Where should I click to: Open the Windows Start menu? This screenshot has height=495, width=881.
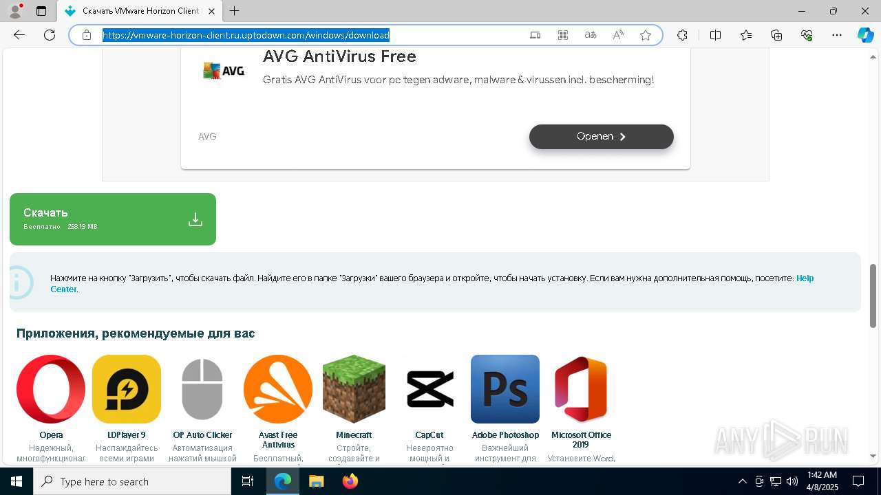point(17,481)
